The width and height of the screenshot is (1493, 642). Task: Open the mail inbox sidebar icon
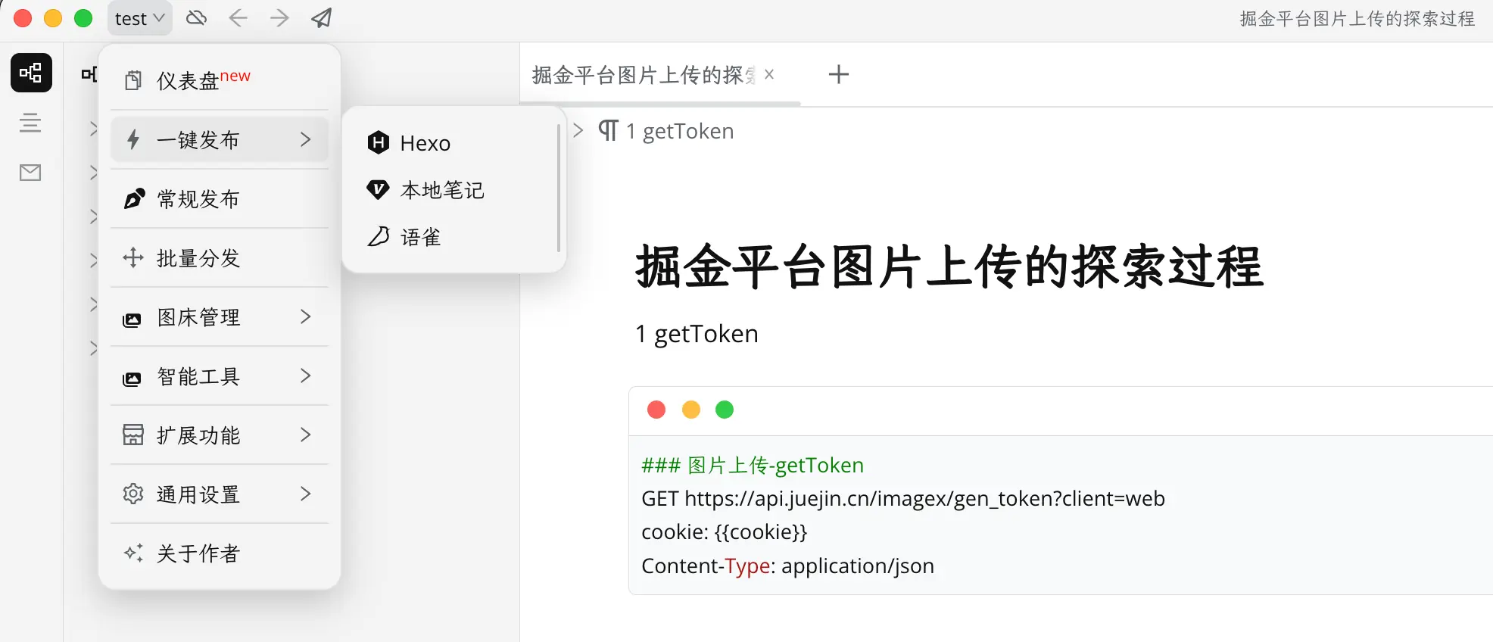[30, 173]
